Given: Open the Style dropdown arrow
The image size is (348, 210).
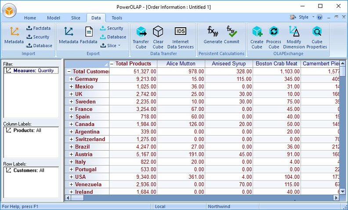Looking at the screenshot, I should point(313,17).
